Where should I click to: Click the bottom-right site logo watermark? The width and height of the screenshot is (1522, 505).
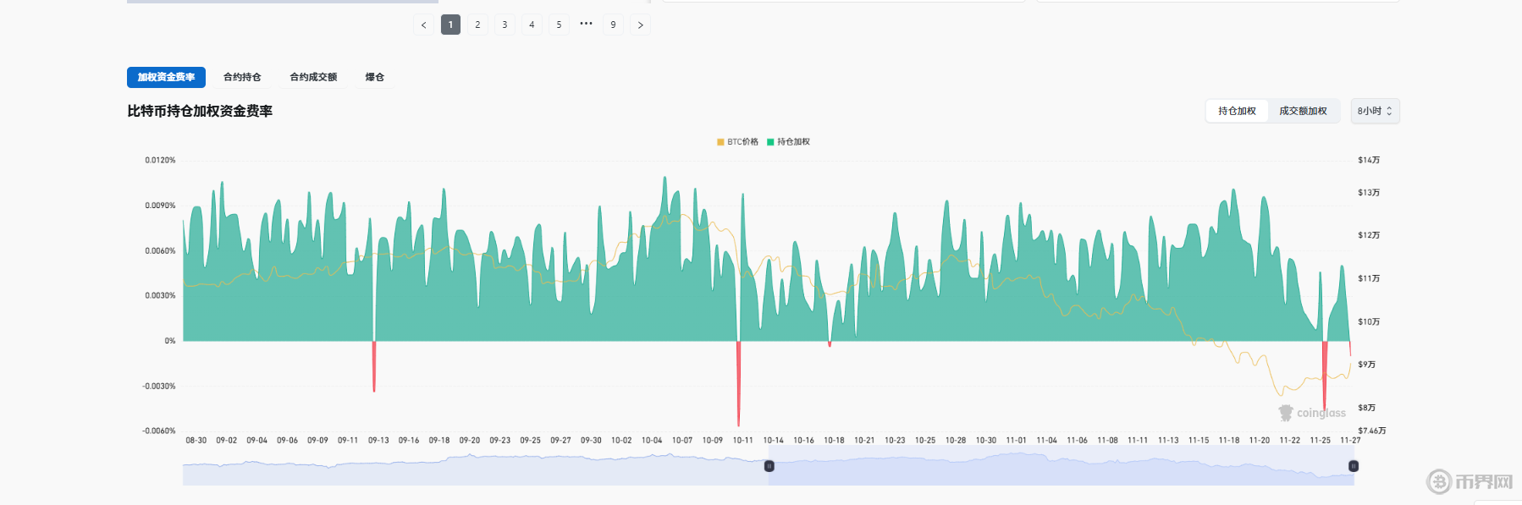(1470, 482)
